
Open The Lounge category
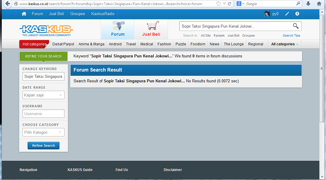(234, 44)
